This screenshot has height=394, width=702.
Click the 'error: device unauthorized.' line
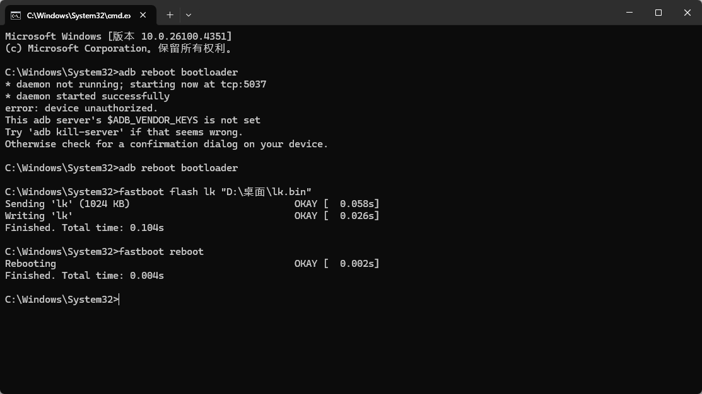coord(81,108)
